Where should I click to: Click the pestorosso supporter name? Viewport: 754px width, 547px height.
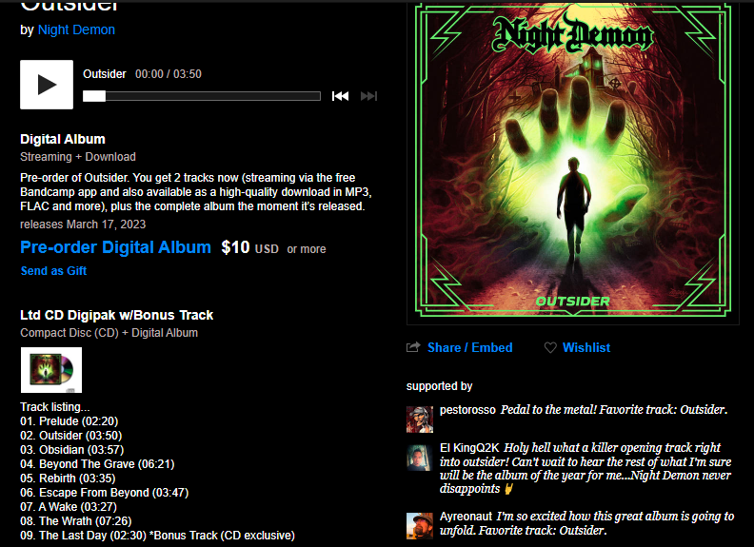(x=467, y=409)
